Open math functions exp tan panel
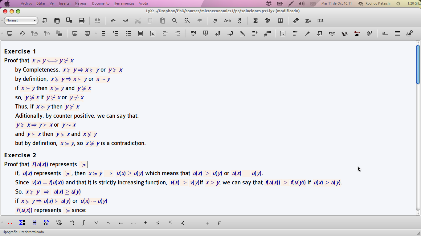421x236 pixels. point(59,223)
